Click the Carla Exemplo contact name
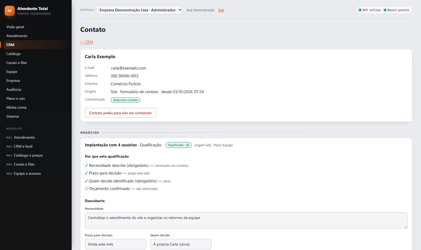Viewport: 421px width, 250px height. [100, 57]
